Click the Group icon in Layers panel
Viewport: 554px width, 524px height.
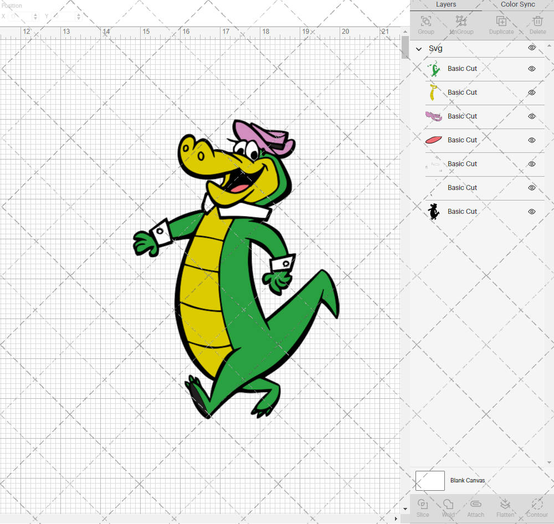pyautogui.click(x=425, y=21)
